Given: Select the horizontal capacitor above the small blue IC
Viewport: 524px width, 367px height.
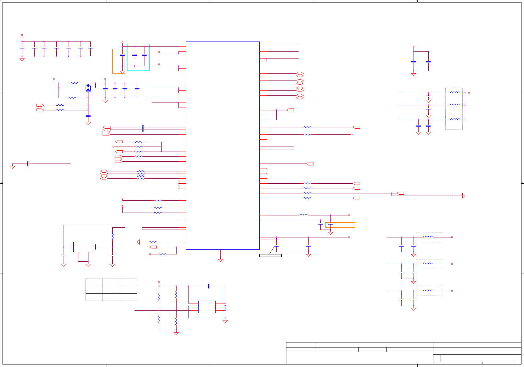Looking at the screenshot, I should (x=209, y=286).
